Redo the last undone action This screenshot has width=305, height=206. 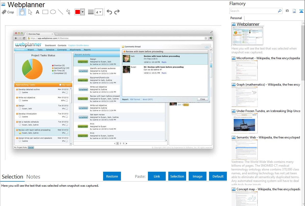(117, 12)
